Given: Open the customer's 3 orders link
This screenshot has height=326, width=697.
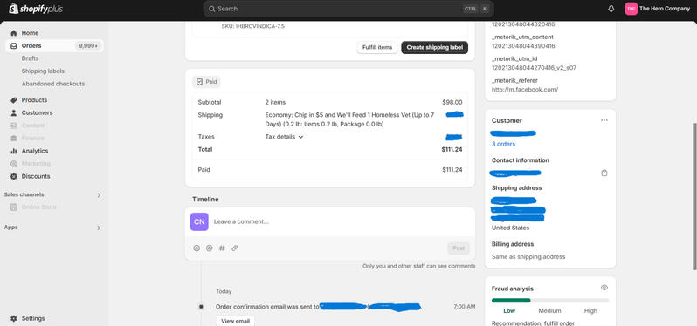Looking at the screenshot, I should (504, 144).
